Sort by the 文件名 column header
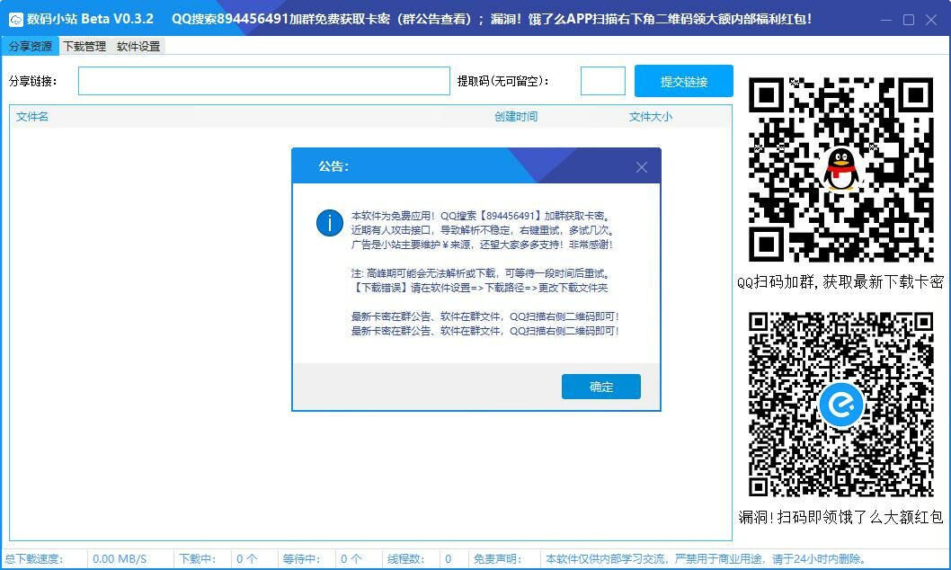Image resolution: width=951 pixels, height=570 pixels. [x=32, y=116]
